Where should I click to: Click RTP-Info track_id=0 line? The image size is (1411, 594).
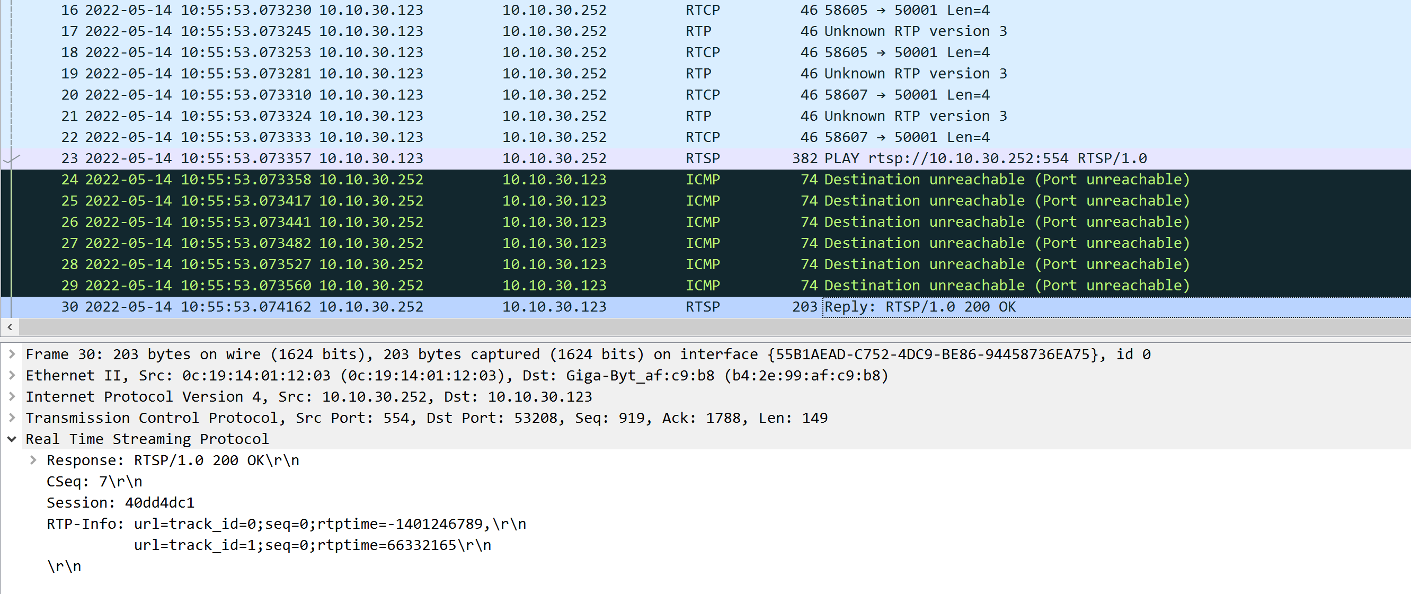(287, 524)
